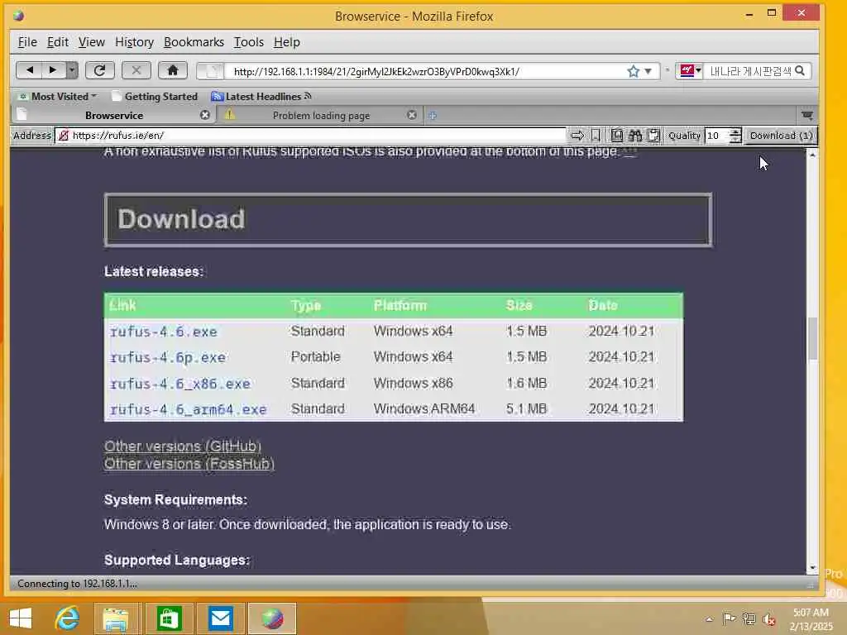Screen dimensions: 847x635
Task: Focus the Browservice Address field
Action: (x=311, y=135)
